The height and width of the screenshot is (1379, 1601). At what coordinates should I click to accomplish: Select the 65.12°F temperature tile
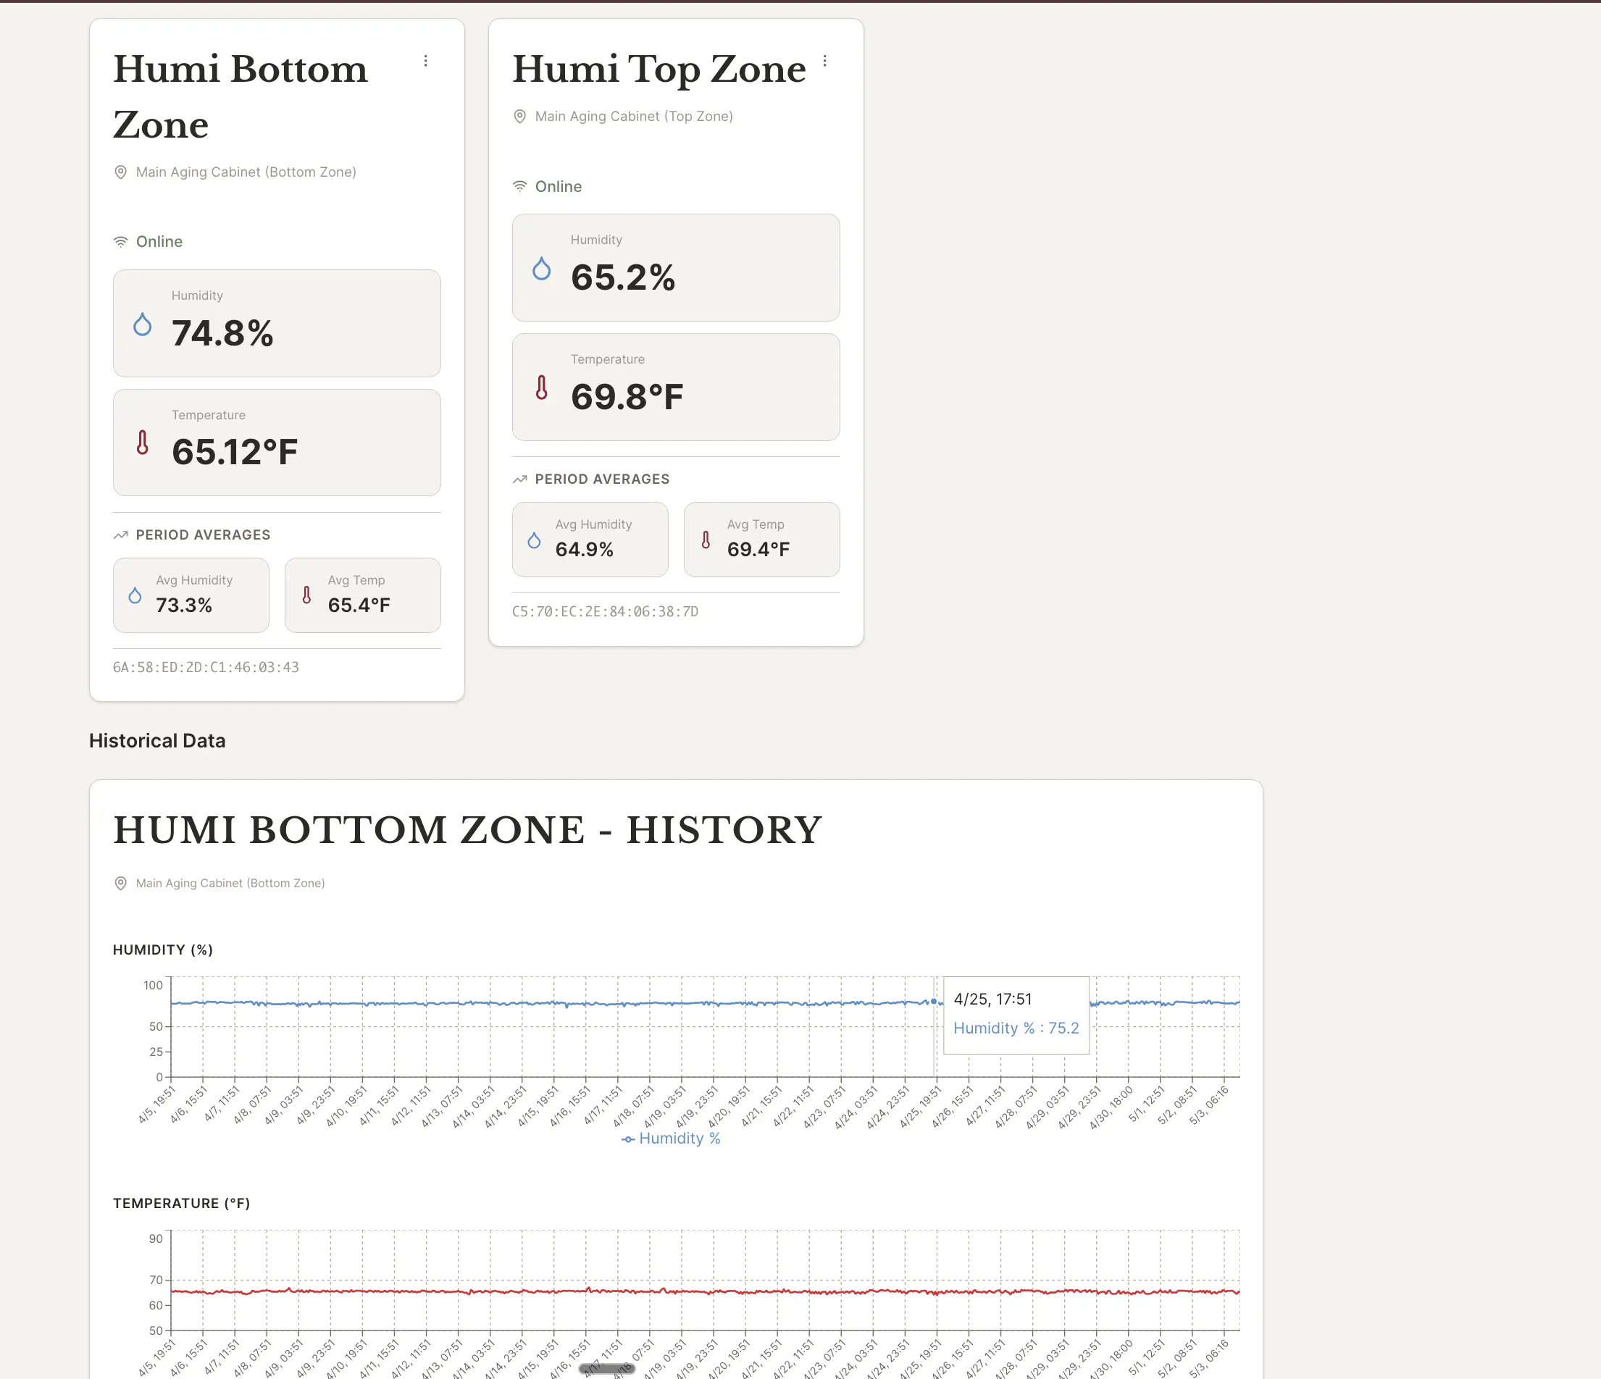[x=277, y=443]
